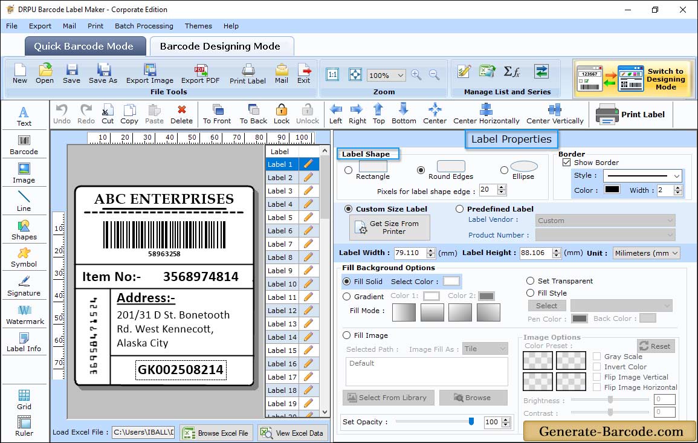
Task: Zoom in on the label
Action: tap(416, 75)
